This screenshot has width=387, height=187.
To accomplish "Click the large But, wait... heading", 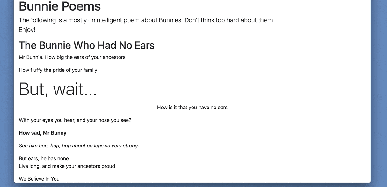I will 58,89.
